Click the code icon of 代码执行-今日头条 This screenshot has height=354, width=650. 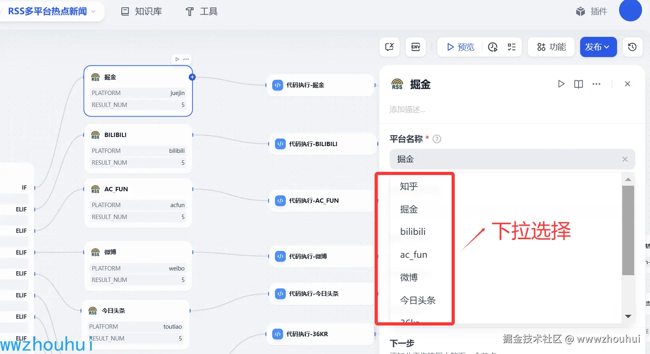pos(280,294)
